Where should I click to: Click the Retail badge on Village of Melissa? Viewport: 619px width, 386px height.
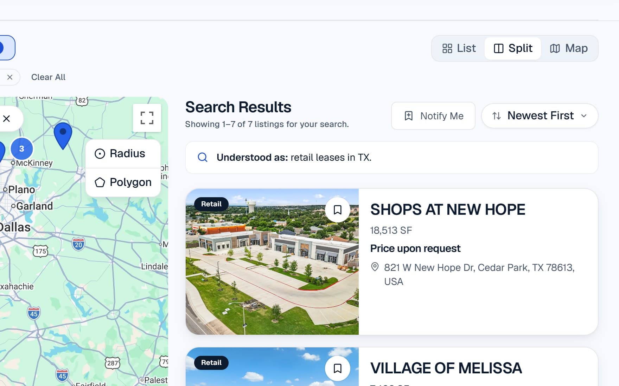211,362
